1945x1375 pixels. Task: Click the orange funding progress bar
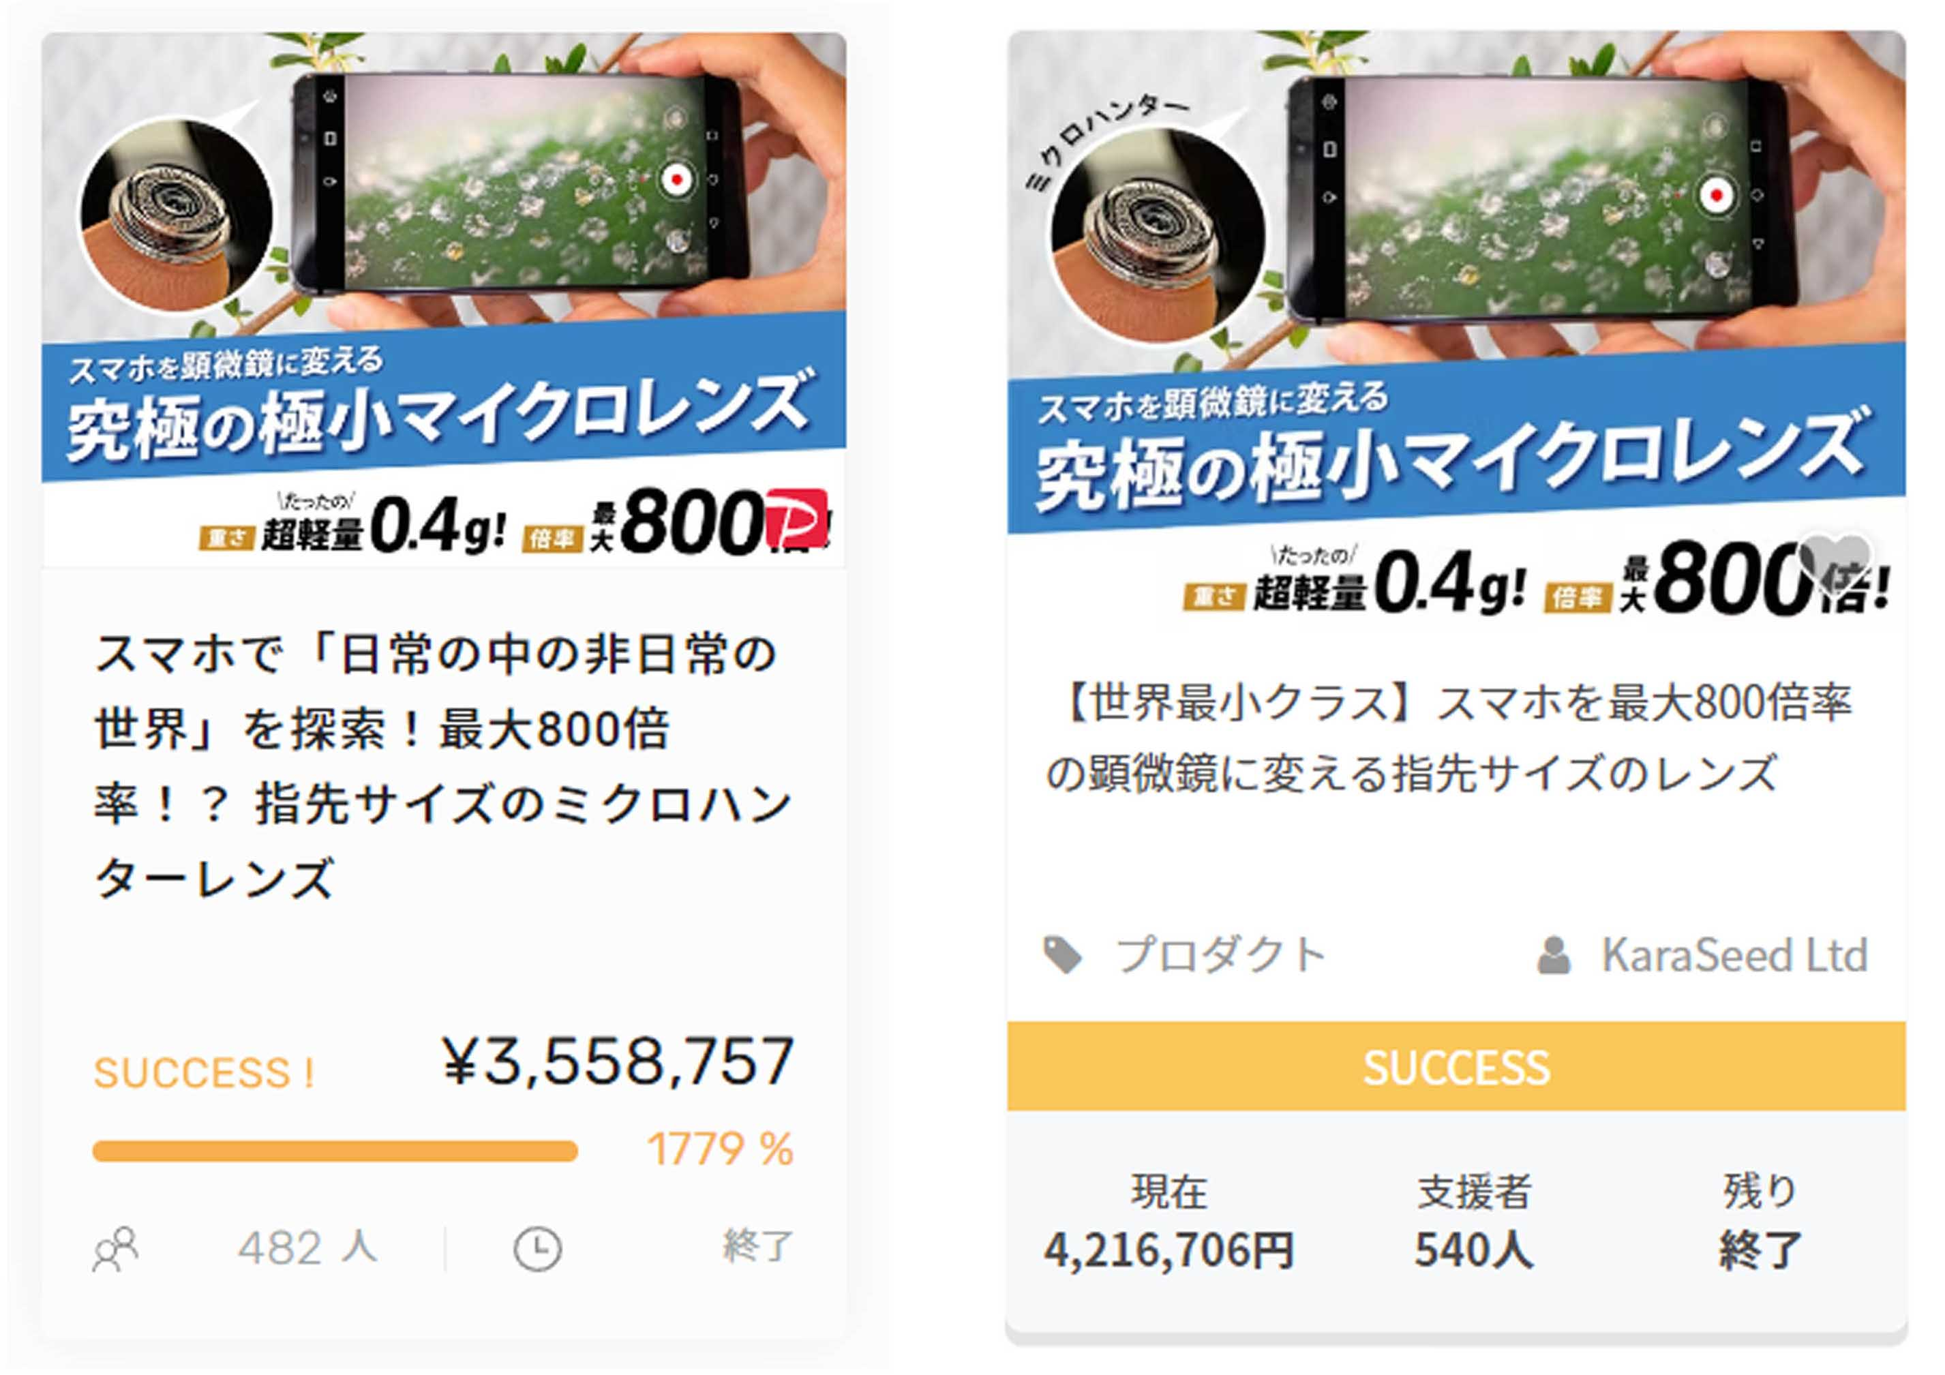pyautogui.click(x=335, y=1151)
